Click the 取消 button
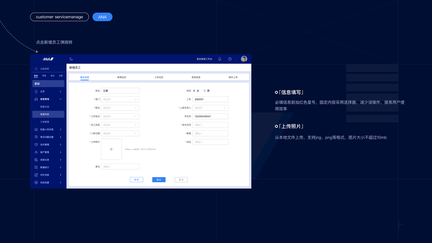432x243 pixels. coord(181,180)
